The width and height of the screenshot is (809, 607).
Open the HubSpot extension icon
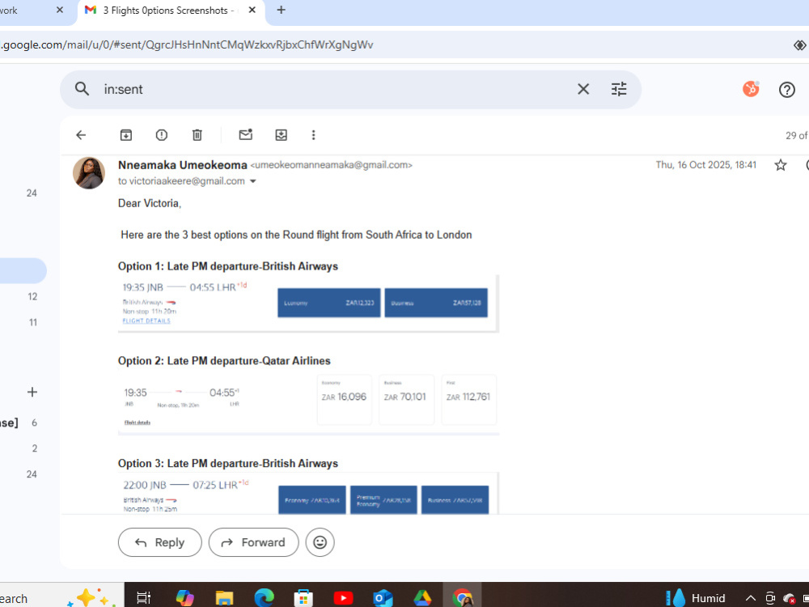(751, 89)
